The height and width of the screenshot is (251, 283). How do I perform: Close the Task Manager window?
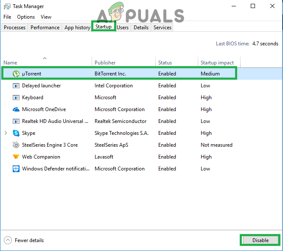tap(272, 6)
